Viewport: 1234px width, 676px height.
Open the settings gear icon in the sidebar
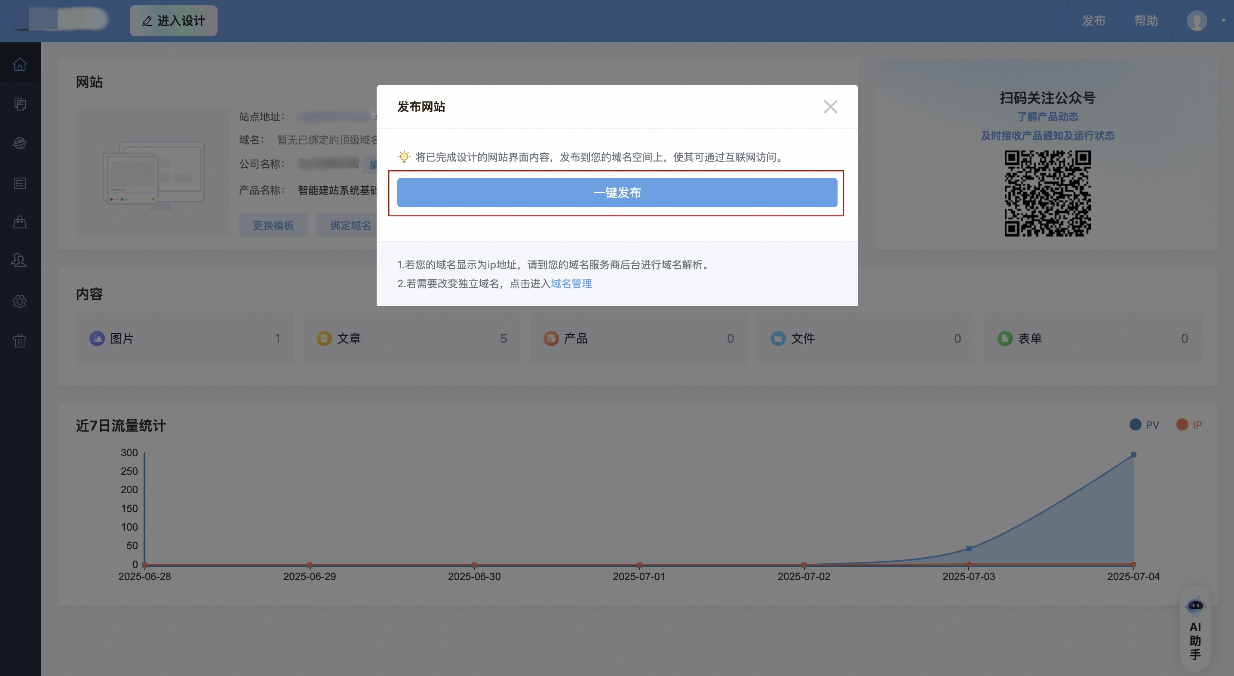pos(20,301)
